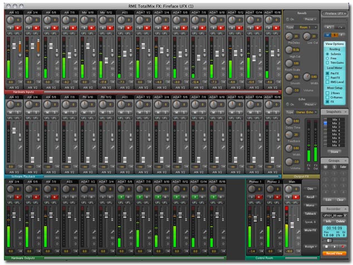The image size is (353, 265).
Task: Select Mix 3 snapshot
Action: pyautogui.click(x=335, y=127)
